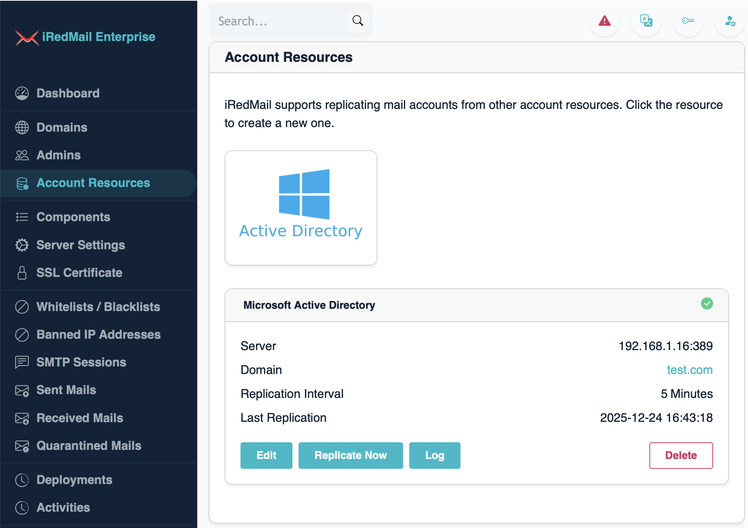
Task: Go to Domains in the sidebar
Action: point(62,127)
